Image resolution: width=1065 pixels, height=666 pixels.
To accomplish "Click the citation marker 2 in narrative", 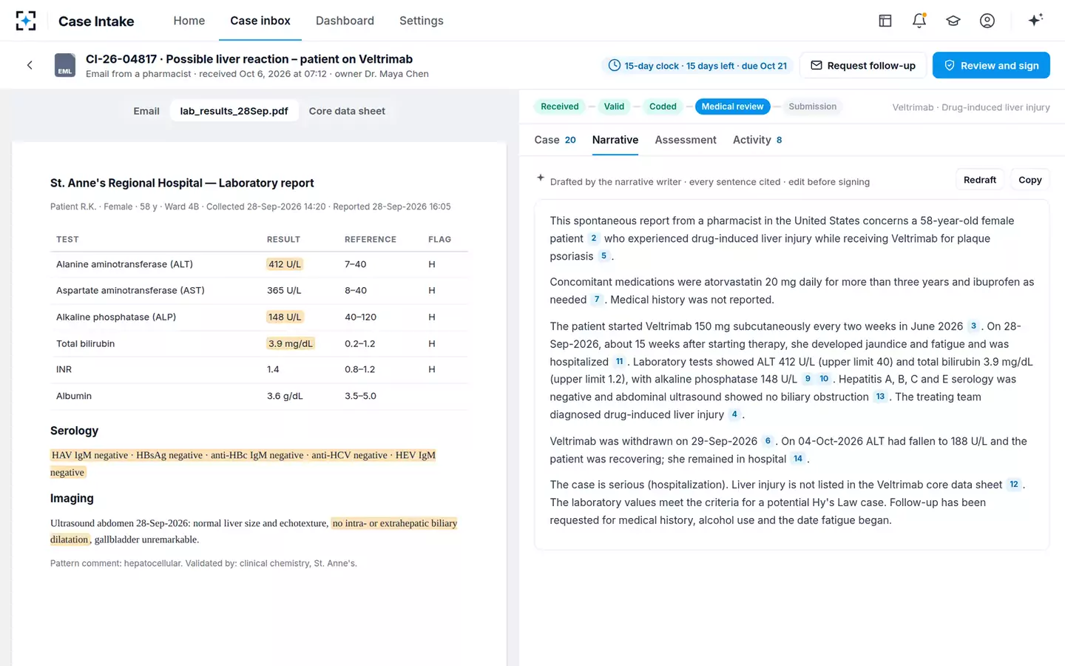I will 594,238.
